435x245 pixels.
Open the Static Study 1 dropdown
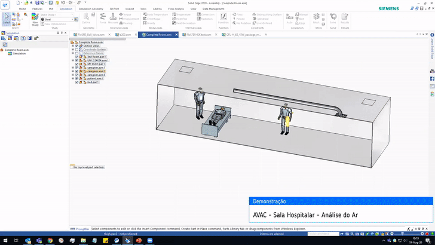[x=72, y=15]
